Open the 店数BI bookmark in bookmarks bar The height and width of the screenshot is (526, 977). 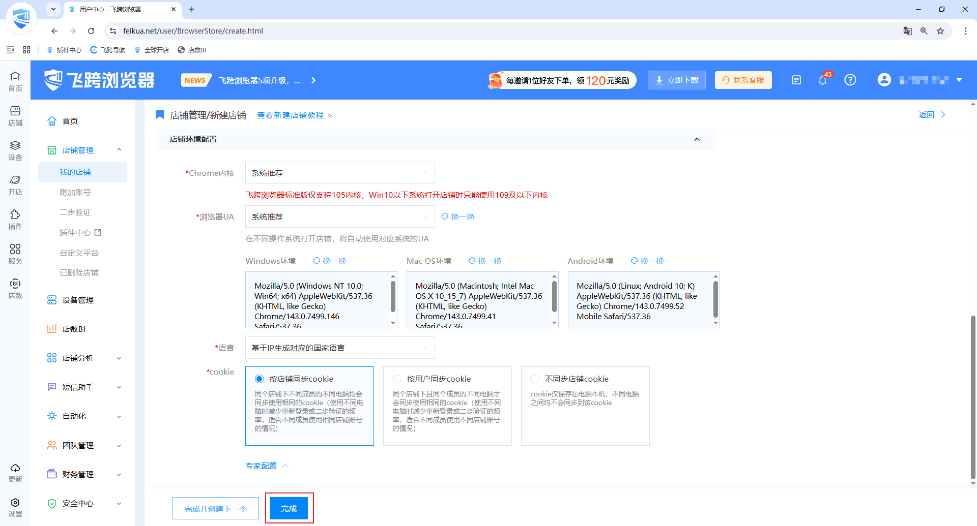[x=192, y=50]
